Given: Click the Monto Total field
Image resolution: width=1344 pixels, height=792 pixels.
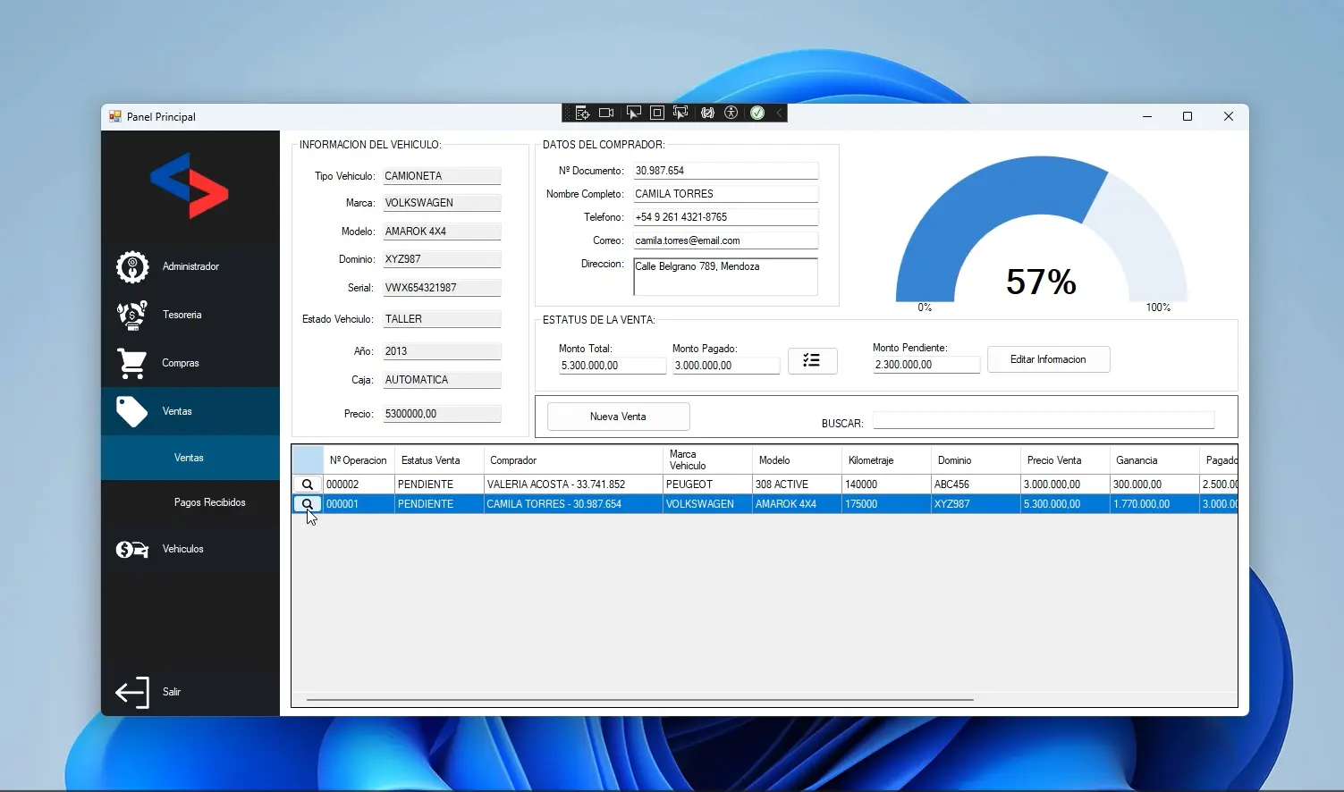Looking at the screenshot, I should click(613, 366).
